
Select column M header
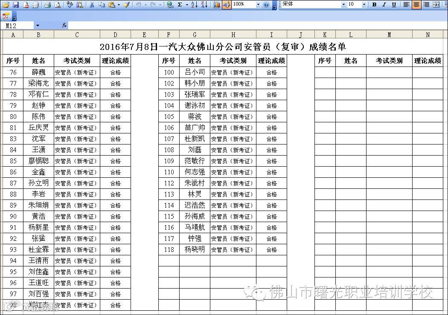pyautogui.click(x=389, y=35)
